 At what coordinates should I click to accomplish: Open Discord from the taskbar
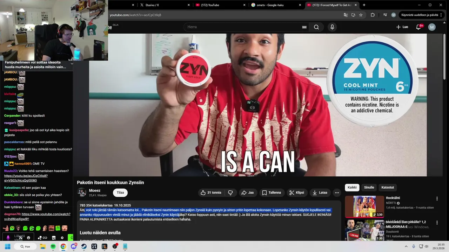74,246
